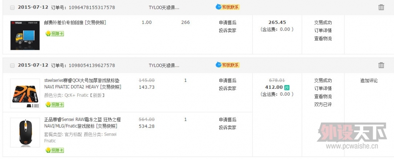Viewport: 394px width, 159px height.
Task: Click 查看物流 for the second order
Action: pos(323,96)
